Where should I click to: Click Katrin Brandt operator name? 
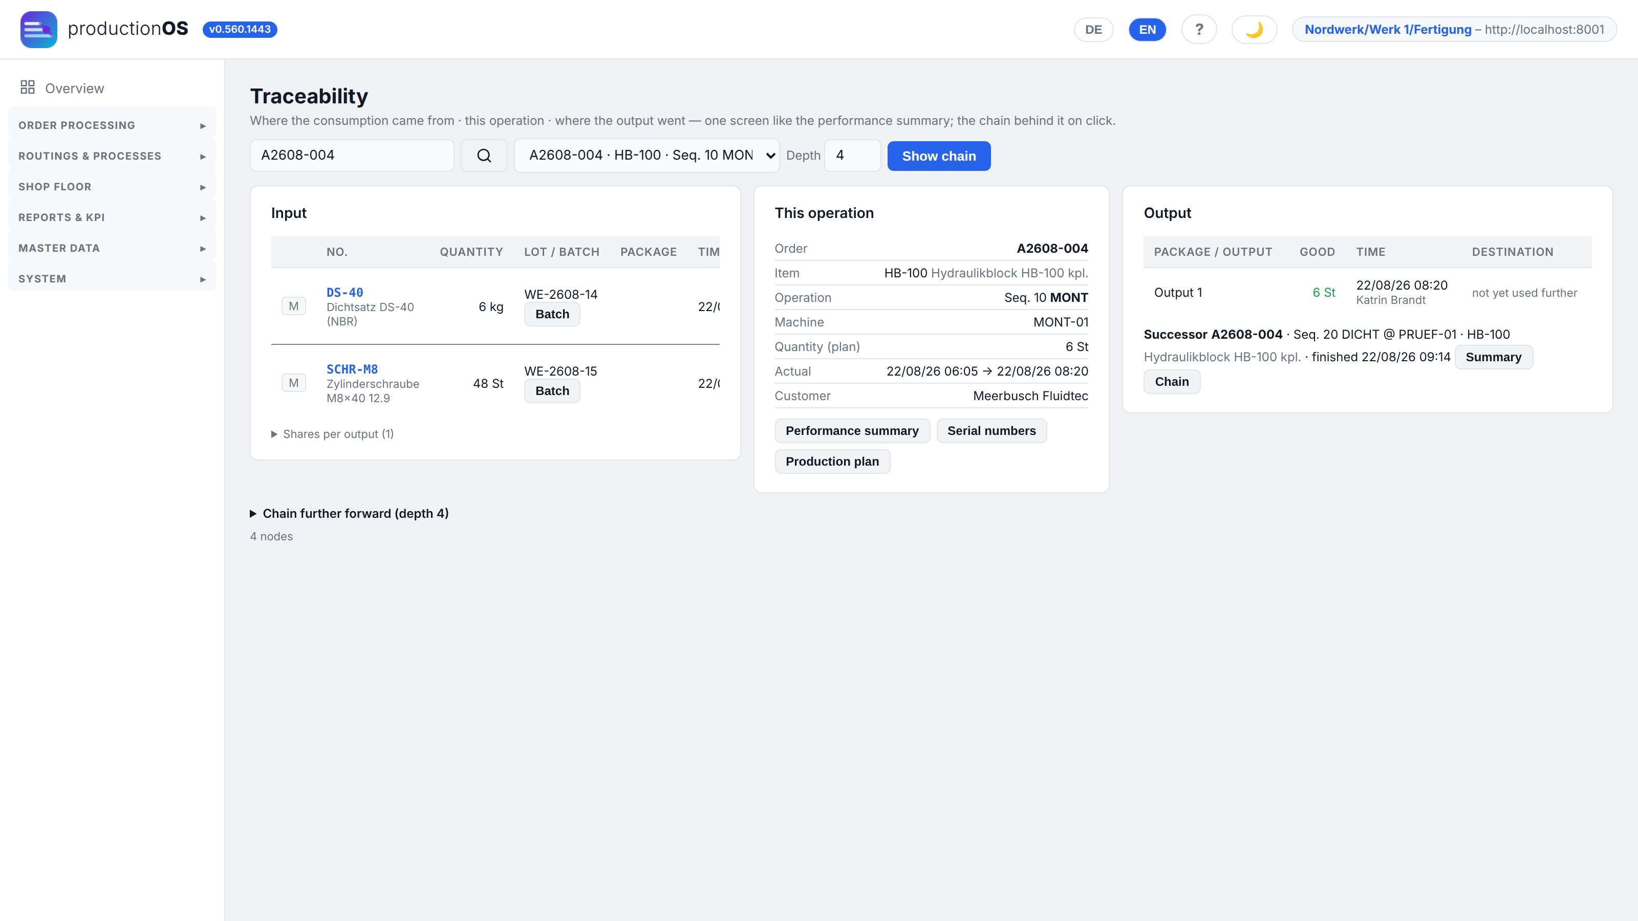pyautogui.click(x=1391, y=300)
